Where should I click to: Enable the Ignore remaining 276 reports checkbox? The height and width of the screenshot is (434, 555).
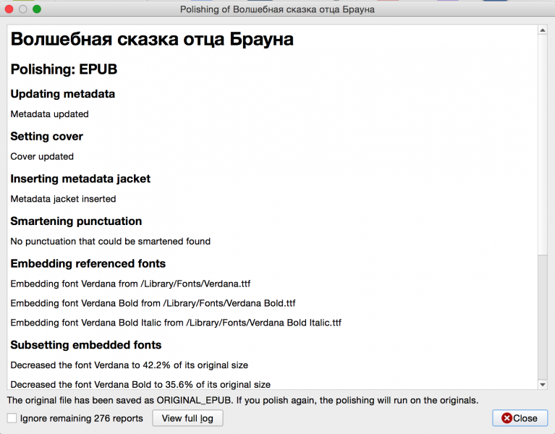coord(12,418)
